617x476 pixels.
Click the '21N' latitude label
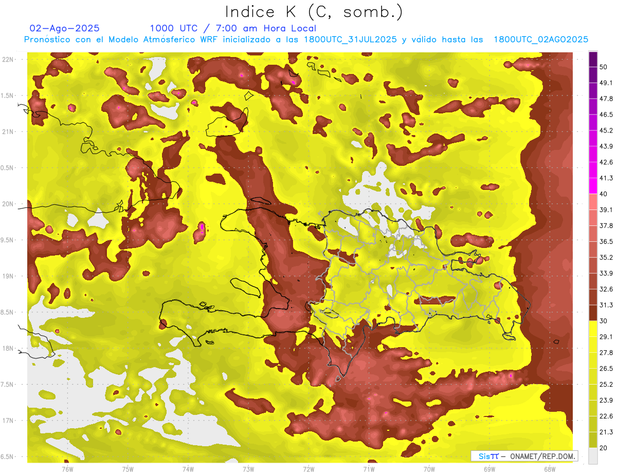[8, 131]
